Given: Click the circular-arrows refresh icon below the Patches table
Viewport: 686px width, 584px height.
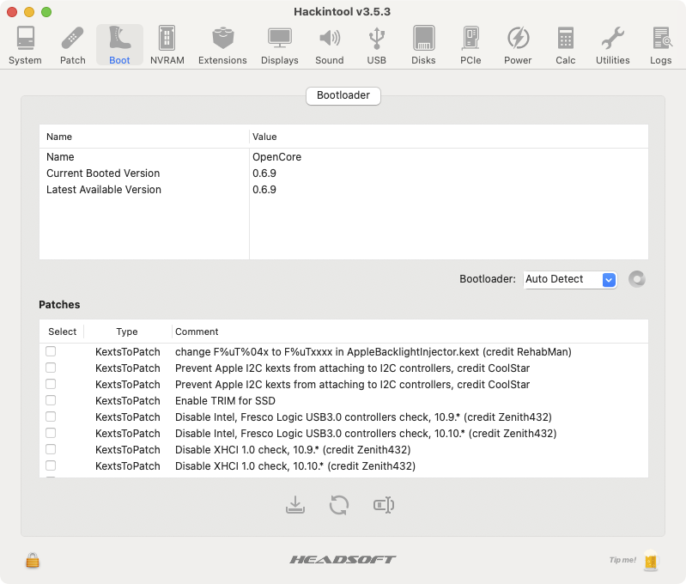Looking at the screenshot, I should click(x=339, y=505).
